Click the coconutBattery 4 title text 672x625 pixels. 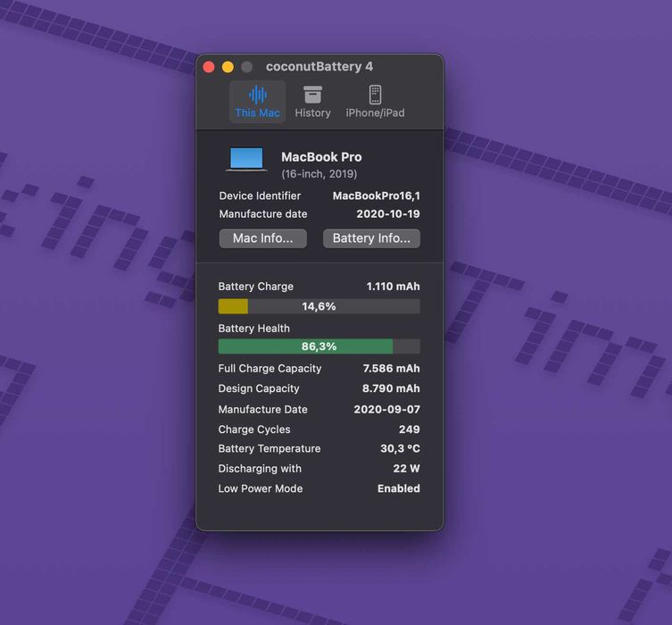point(319,67)
